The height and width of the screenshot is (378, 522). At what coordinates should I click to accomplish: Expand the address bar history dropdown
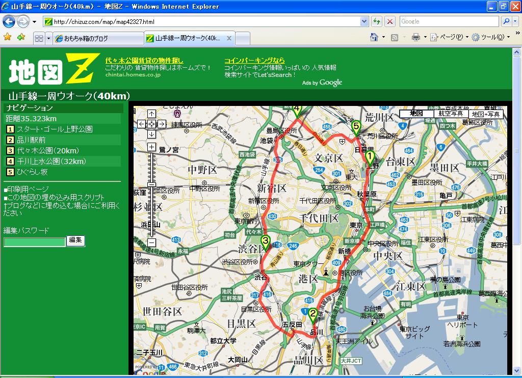[364, 21]
